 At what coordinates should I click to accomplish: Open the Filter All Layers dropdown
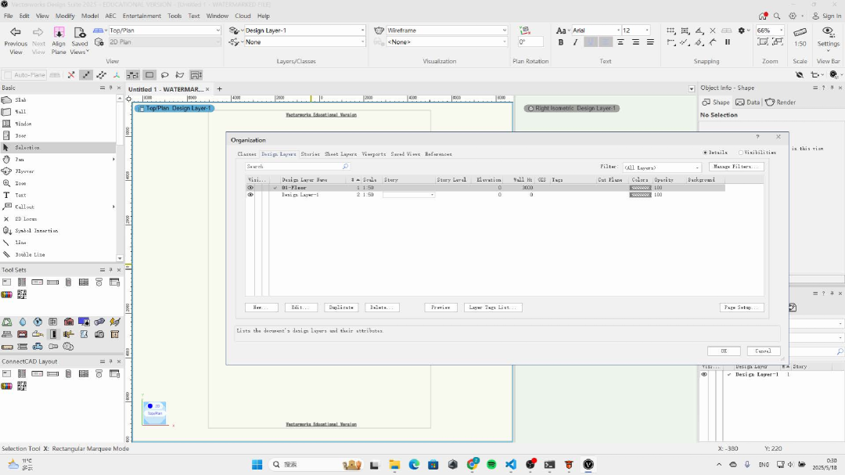pos(662,167)
